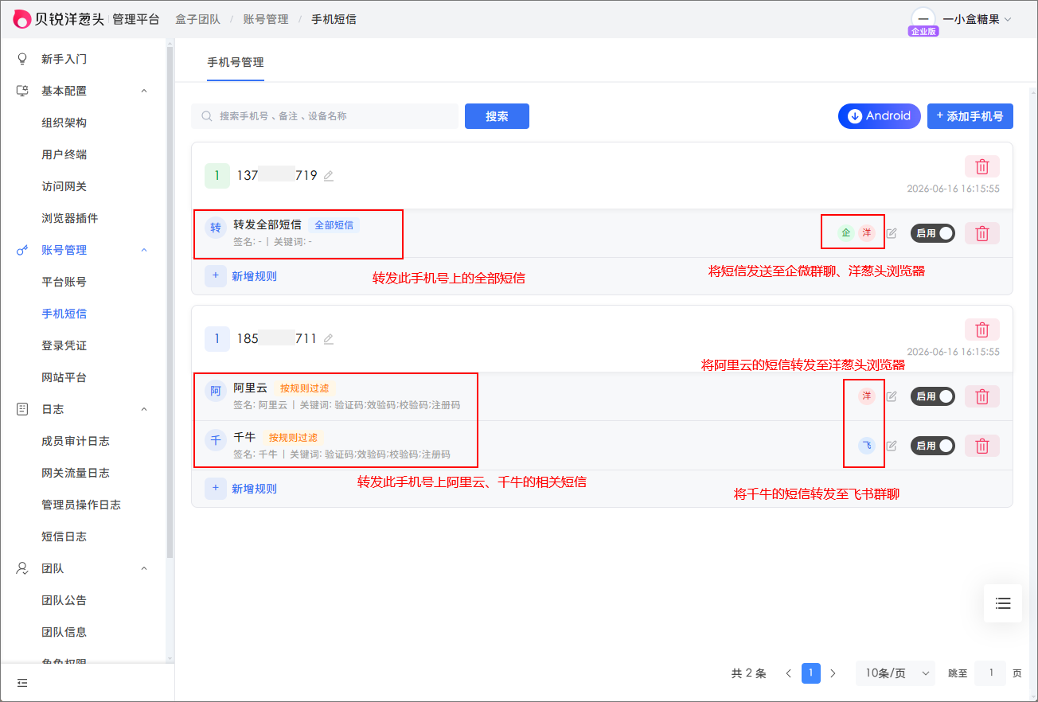This screenshot has height=702, width=1038.
Task: Click the 账号管理 key icon
Action: (x=22, y=250)
